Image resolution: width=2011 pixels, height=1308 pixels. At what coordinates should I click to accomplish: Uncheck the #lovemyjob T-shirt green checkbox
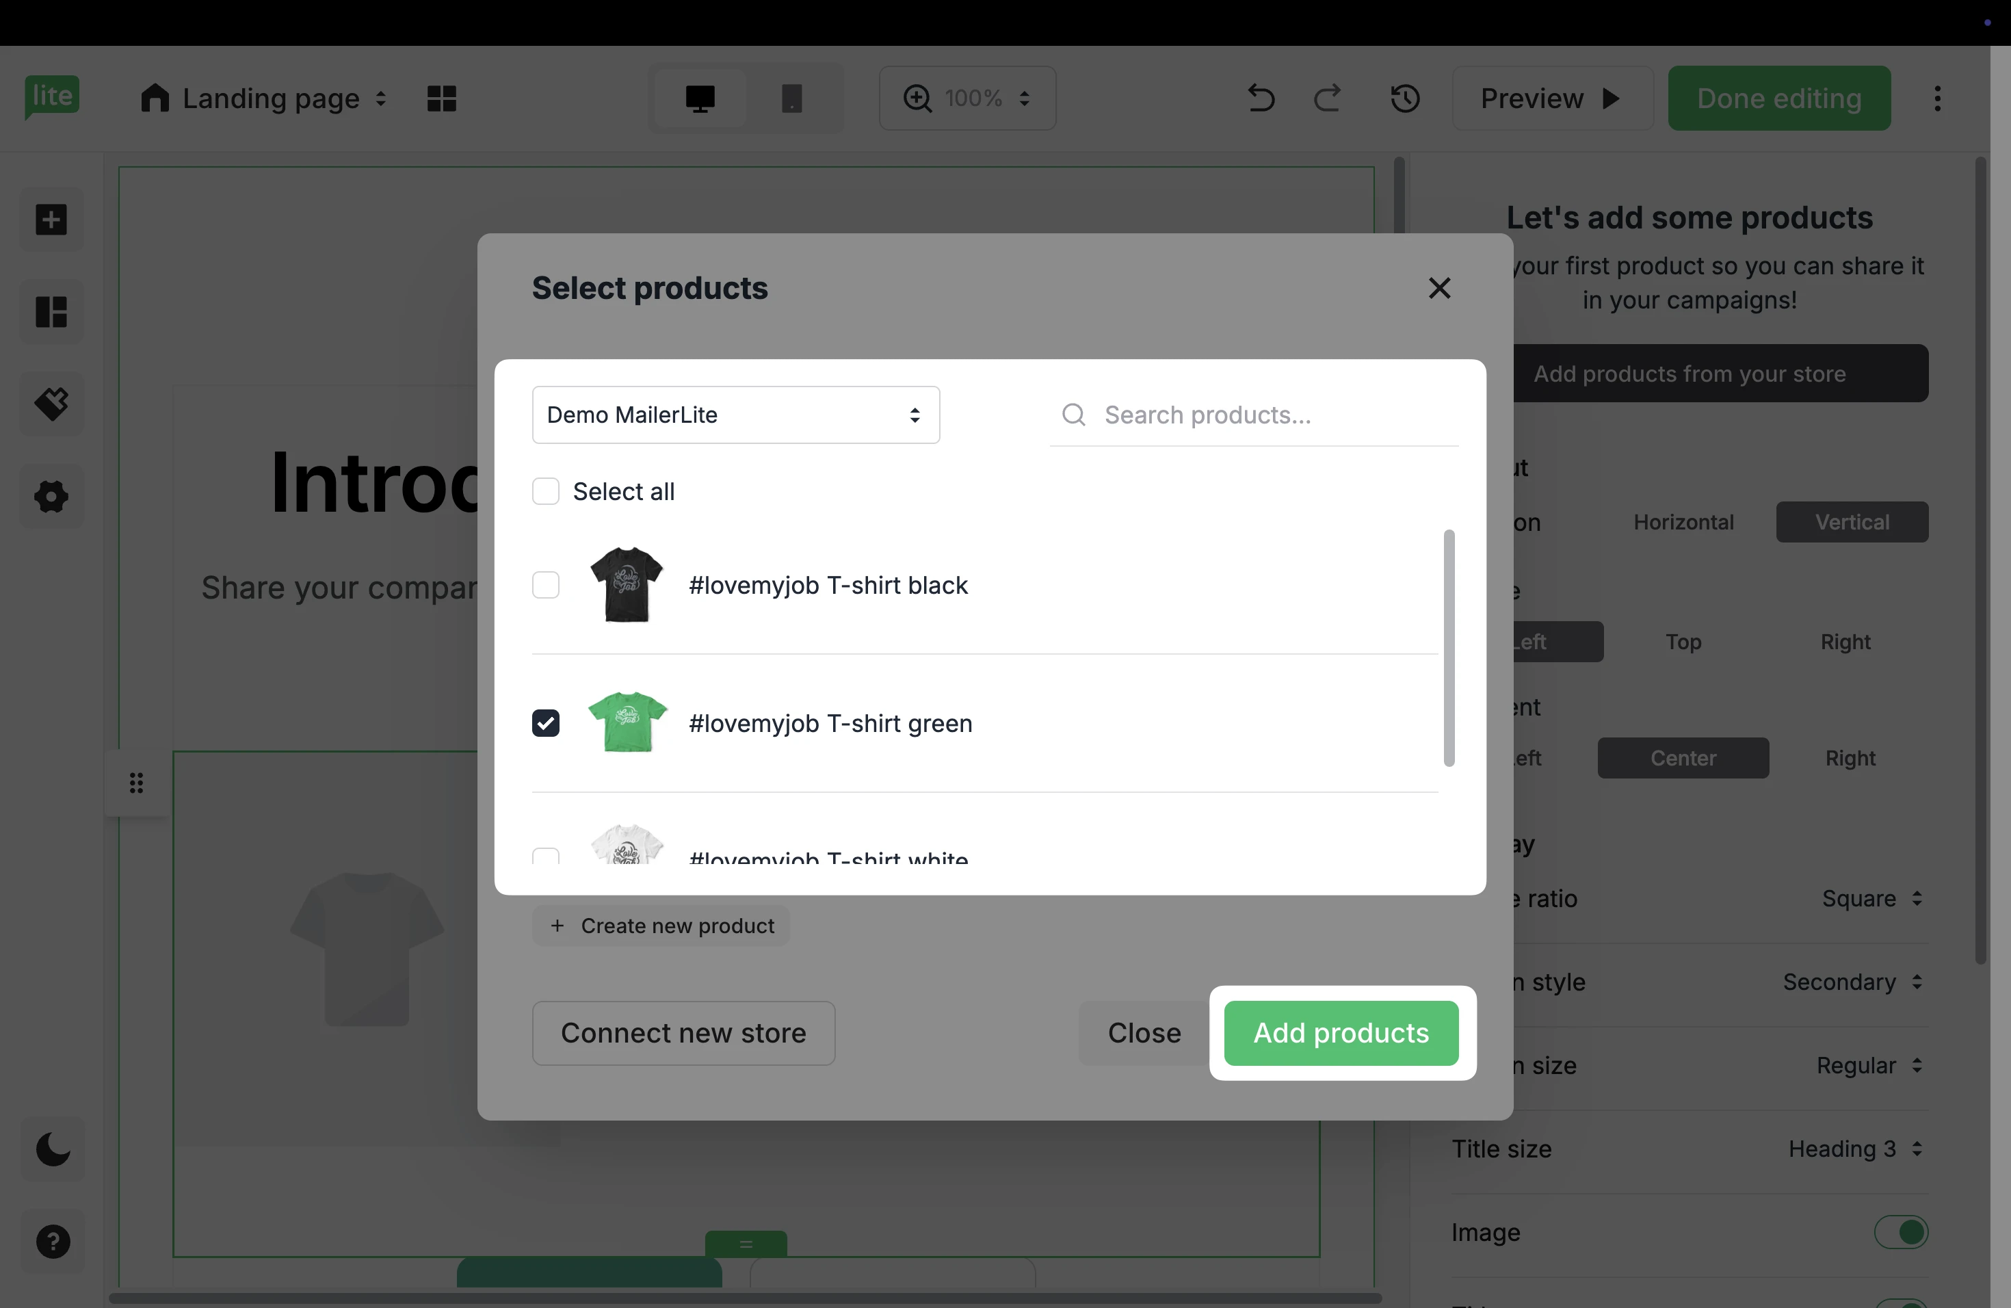(546, 723)
